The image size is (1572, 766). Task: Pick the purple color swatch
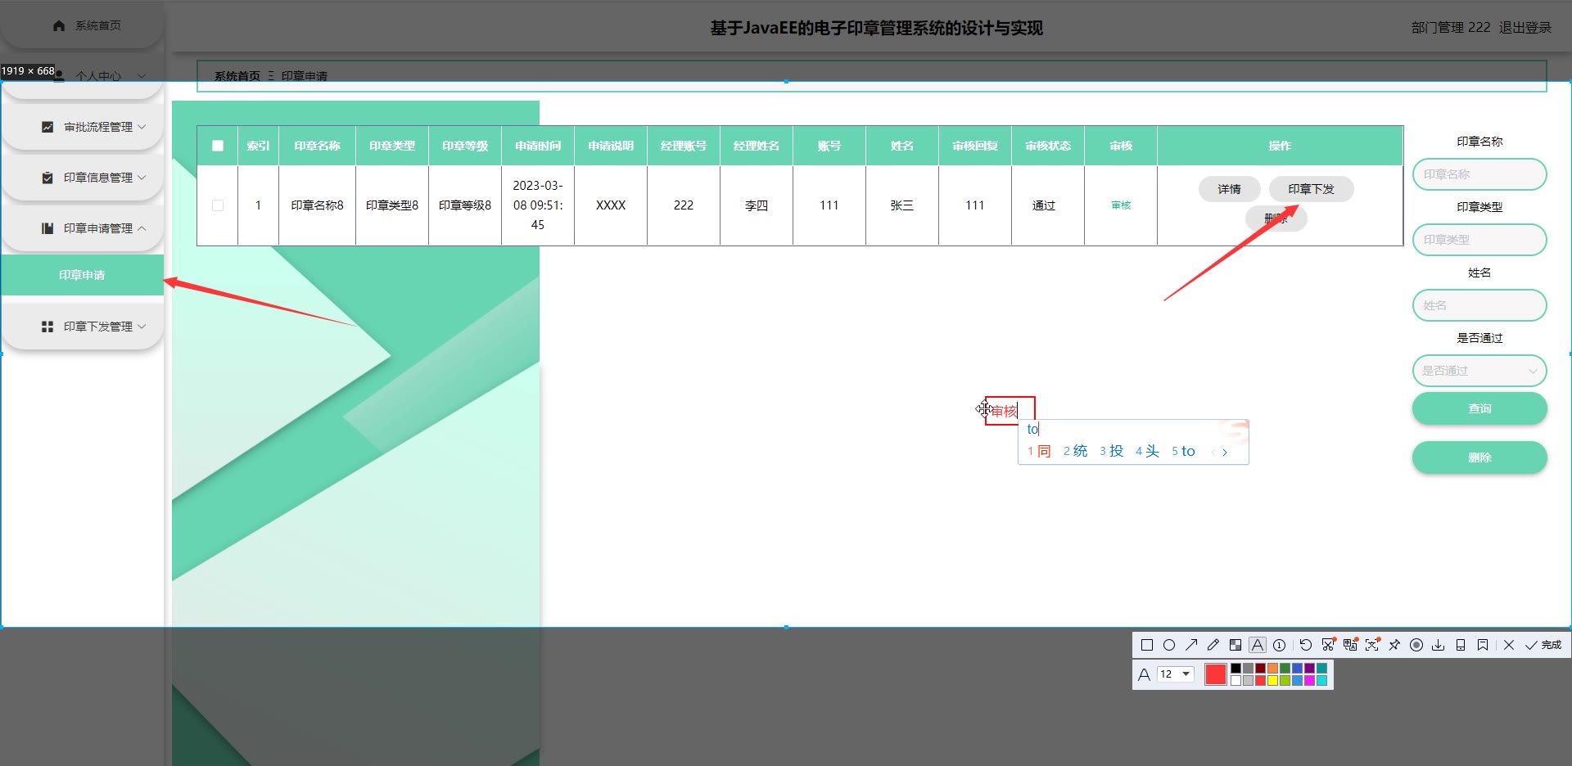pyautogui.click(x=1309, y=669)
